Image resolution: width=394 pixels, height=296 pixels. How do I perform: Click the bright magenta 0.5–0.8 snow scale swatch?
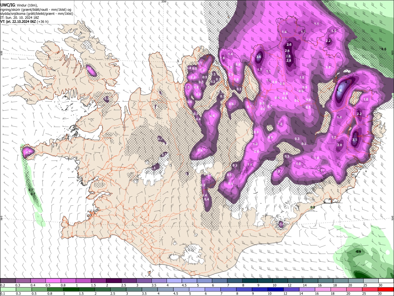tap(53, 281)
